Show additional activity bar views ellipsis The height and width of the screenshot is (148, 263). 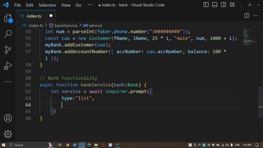click(8, 82)
